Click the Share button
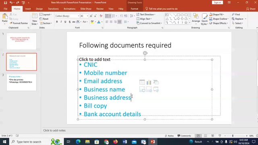This screenshot has height=145, width=258. [251, 9]
